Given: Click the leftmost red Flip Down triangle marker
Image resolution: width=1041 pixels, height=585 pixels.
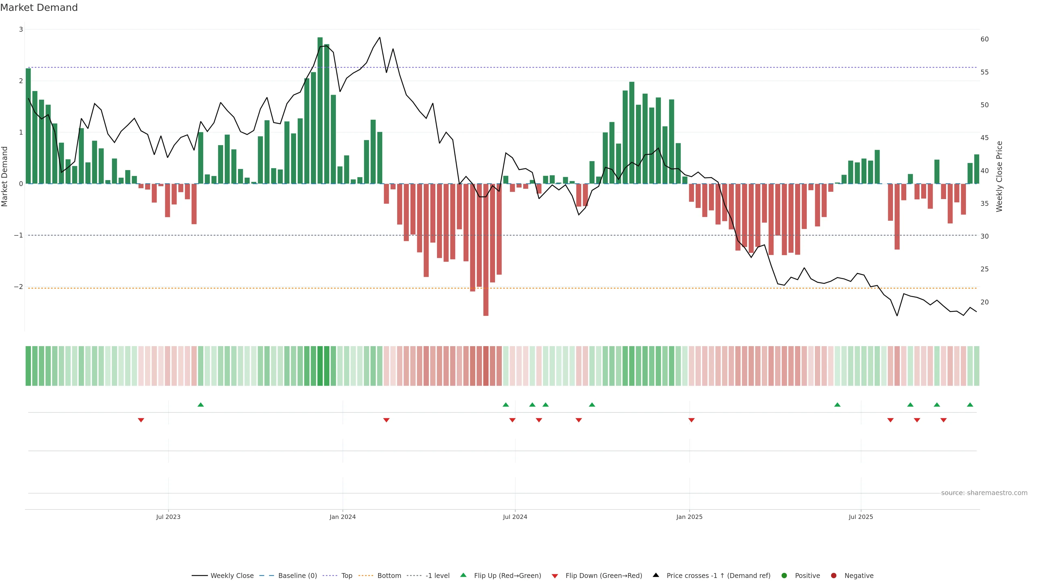Looking at the screenshot, I should tap(141, 420).
